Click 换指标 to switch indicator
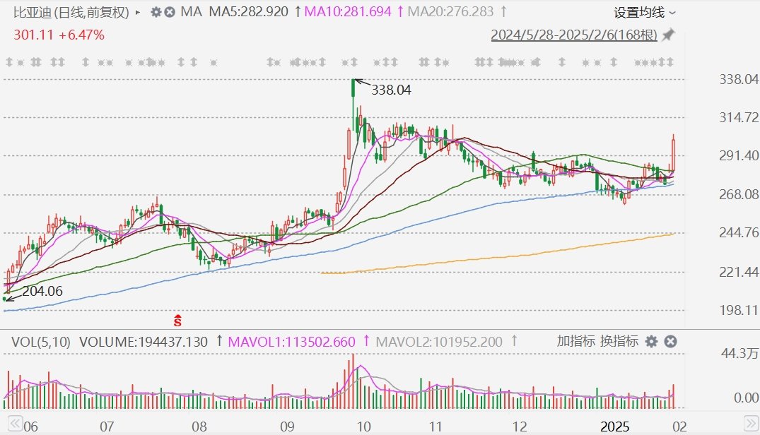 (x=619, y=342)
